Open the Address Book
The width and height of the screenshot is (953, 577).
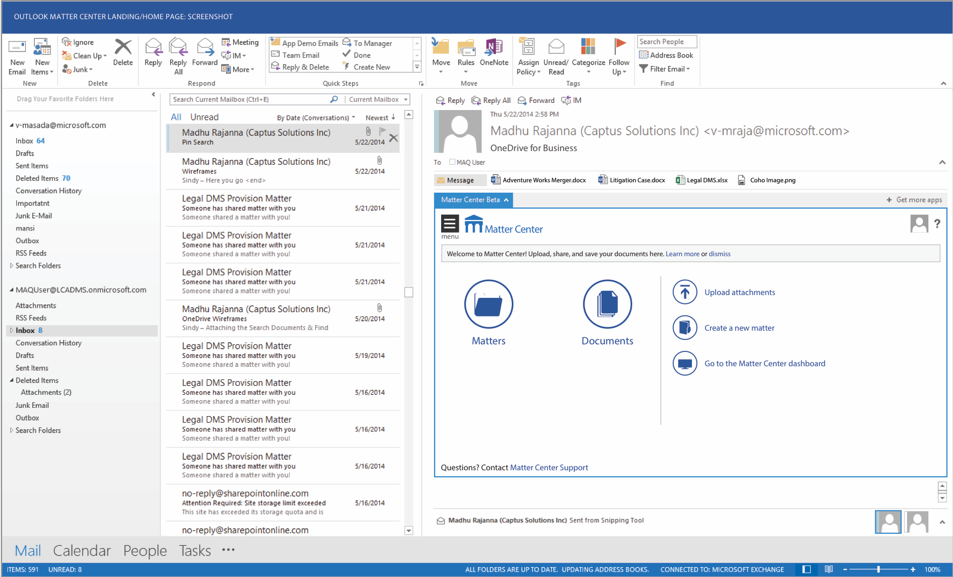(x=666, y=55)
